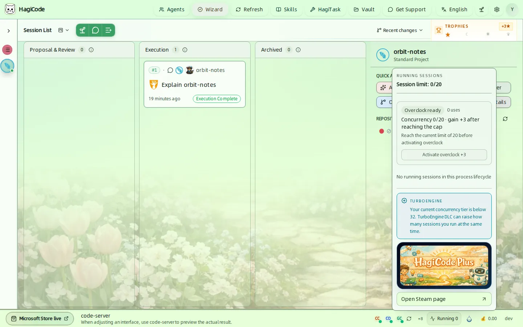Screen dimensions: 523x327
Task: Show info for the Archived column
Action: tap(298, 50)
